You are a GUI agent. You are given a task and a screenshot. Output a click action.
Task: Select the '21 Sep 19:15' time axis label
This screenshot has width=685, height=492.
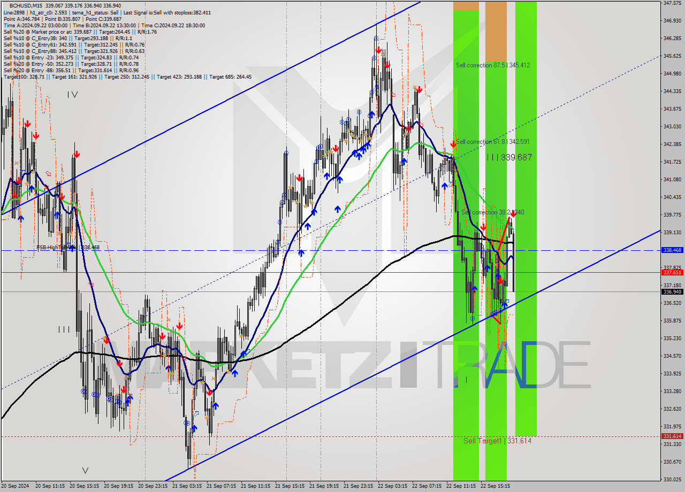click(x=325, y=487)
